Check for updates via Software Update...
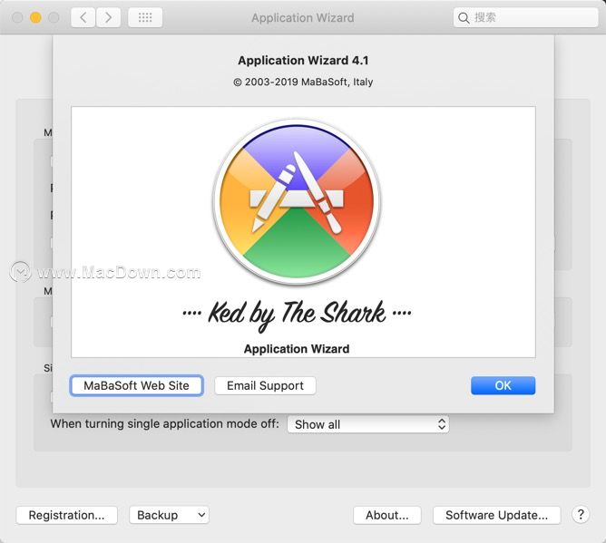Image resolution: width=606 pixels, height=543 pixels. (x=496, y=515)
